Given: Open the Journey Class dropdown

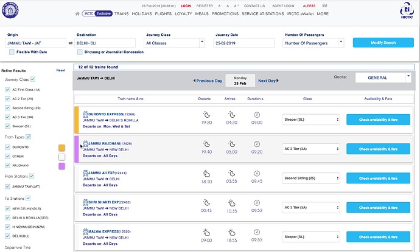Looking at the screenshot, I should tap(177, 43).
